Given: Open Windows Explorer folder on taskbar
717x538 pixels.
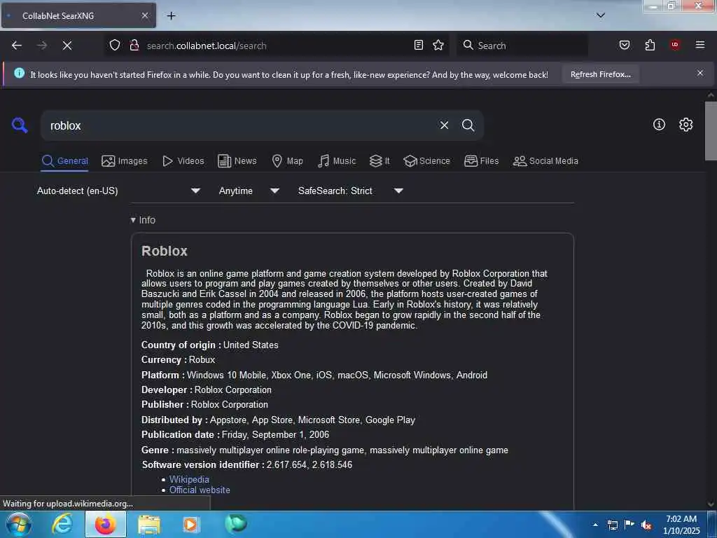Looking at the screenshot, I should coord(149,524).
